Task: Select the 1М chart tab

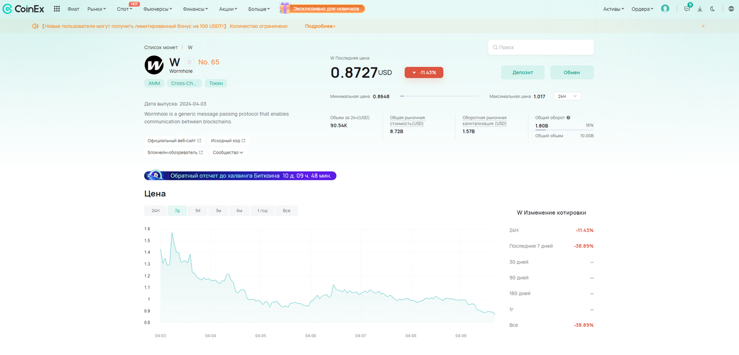Action: click(198, 210)
